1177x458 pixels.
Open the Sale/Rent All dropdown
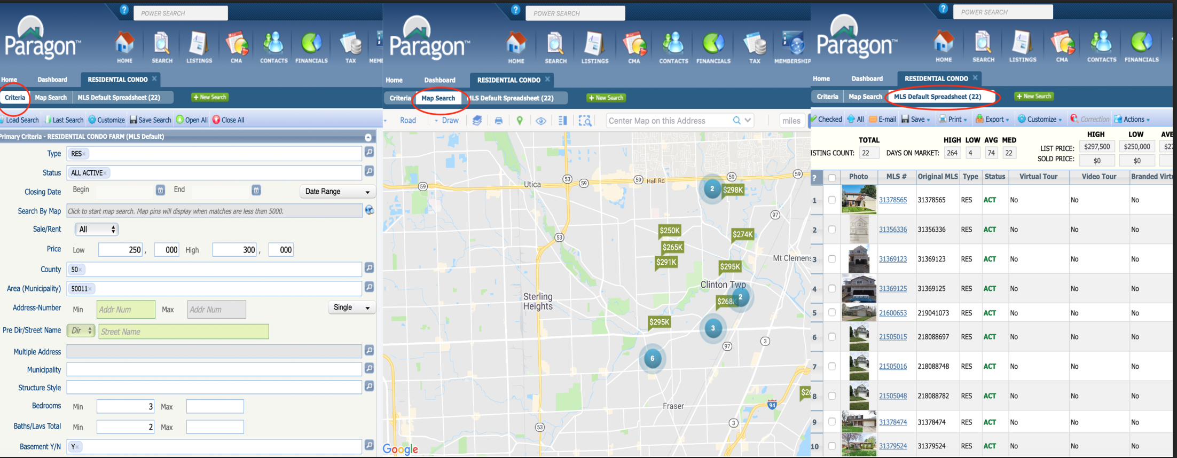click(97, 230)
